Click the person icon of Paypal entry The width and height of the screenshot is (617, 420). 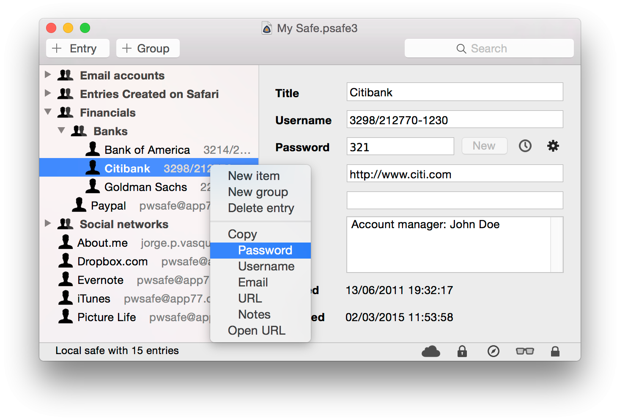point(79,205)
